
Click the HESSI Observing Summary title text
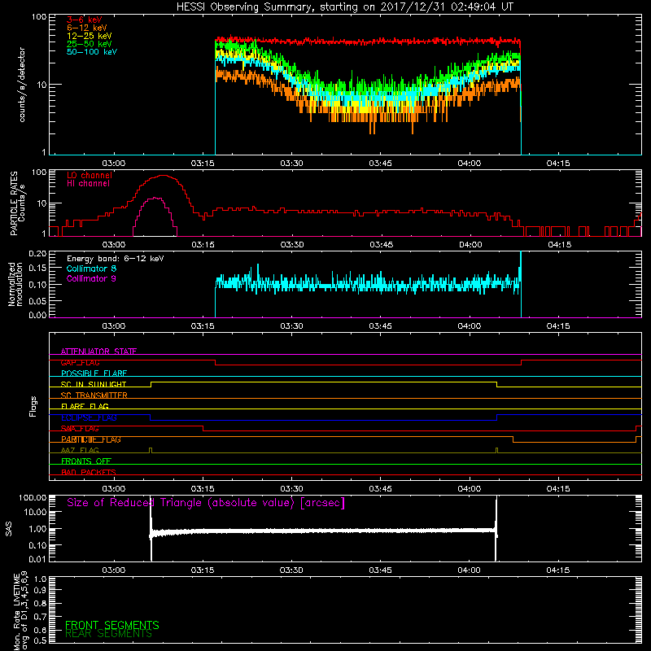tap(344, 7)
